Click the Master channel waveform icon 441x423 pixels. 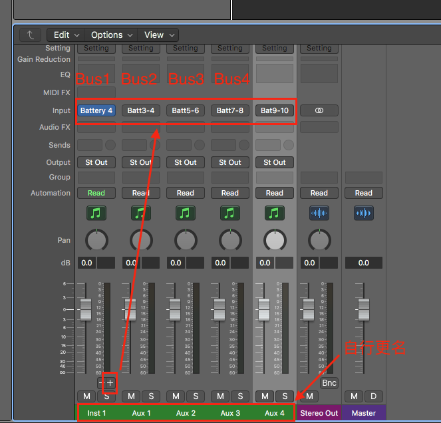364,213
